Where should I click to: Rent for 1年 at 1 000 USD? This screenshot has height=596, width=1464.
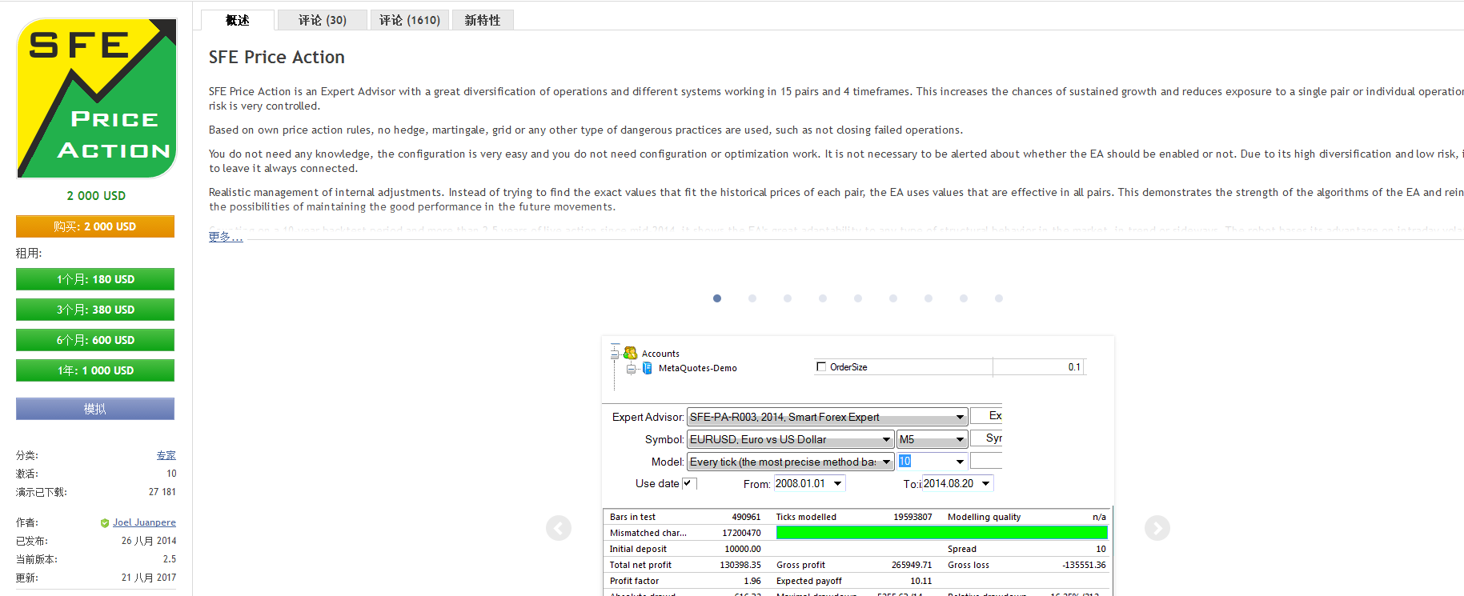[95, 370]
